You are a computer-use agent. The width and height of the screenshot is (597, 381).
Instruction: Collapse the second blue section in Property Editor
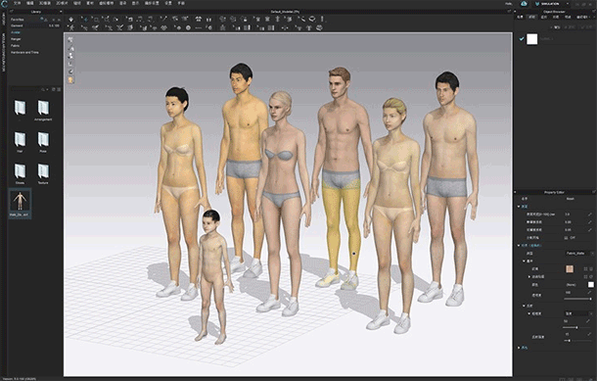[519, 246]
